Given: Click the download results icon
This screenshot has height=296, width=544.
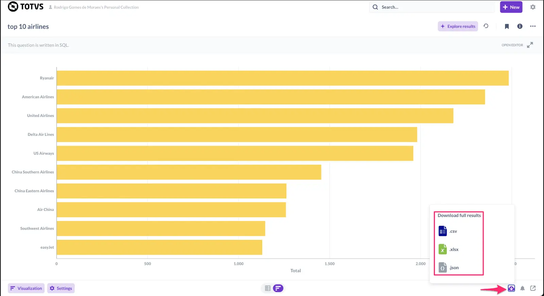Looking at the screenshot, I should [511, 288].
